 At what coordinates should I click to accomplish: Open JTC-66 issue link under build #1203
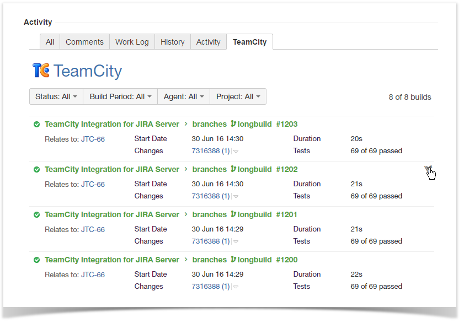pos(93,139)
